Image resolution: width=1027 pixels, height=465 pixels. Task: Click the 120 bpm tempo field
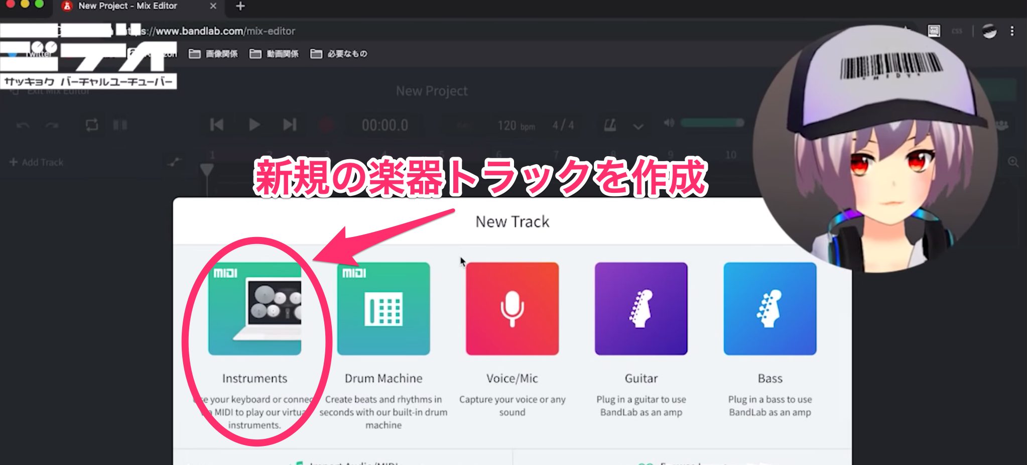tap(516, 126)
